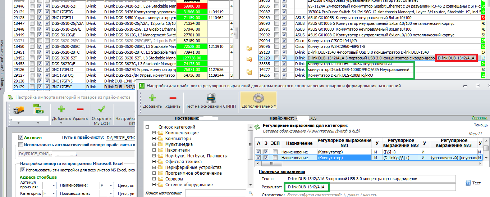Select Периферийные устройства category

(x=193, y=167)
